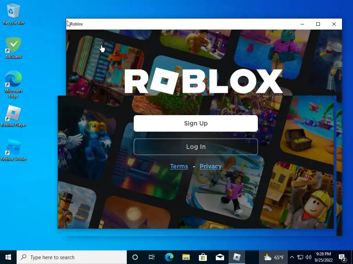Viewport: 353px width, 264px height.
Task: Click the Sign Up button
Action: (196, 123)
